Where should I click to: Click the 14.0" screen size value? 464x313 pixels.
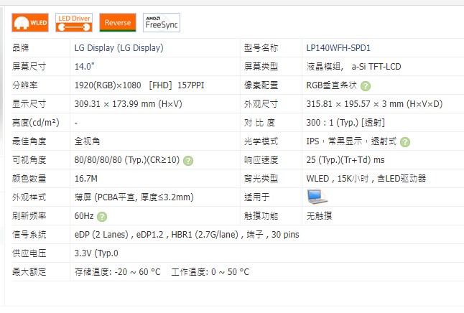click(x=84, y=67)
